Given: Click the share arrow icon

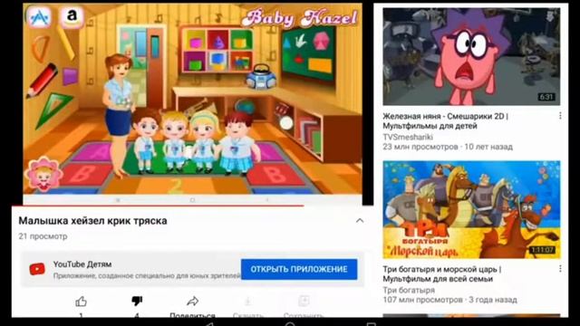Looking at the screenshot, I should [x=192, y=302].
